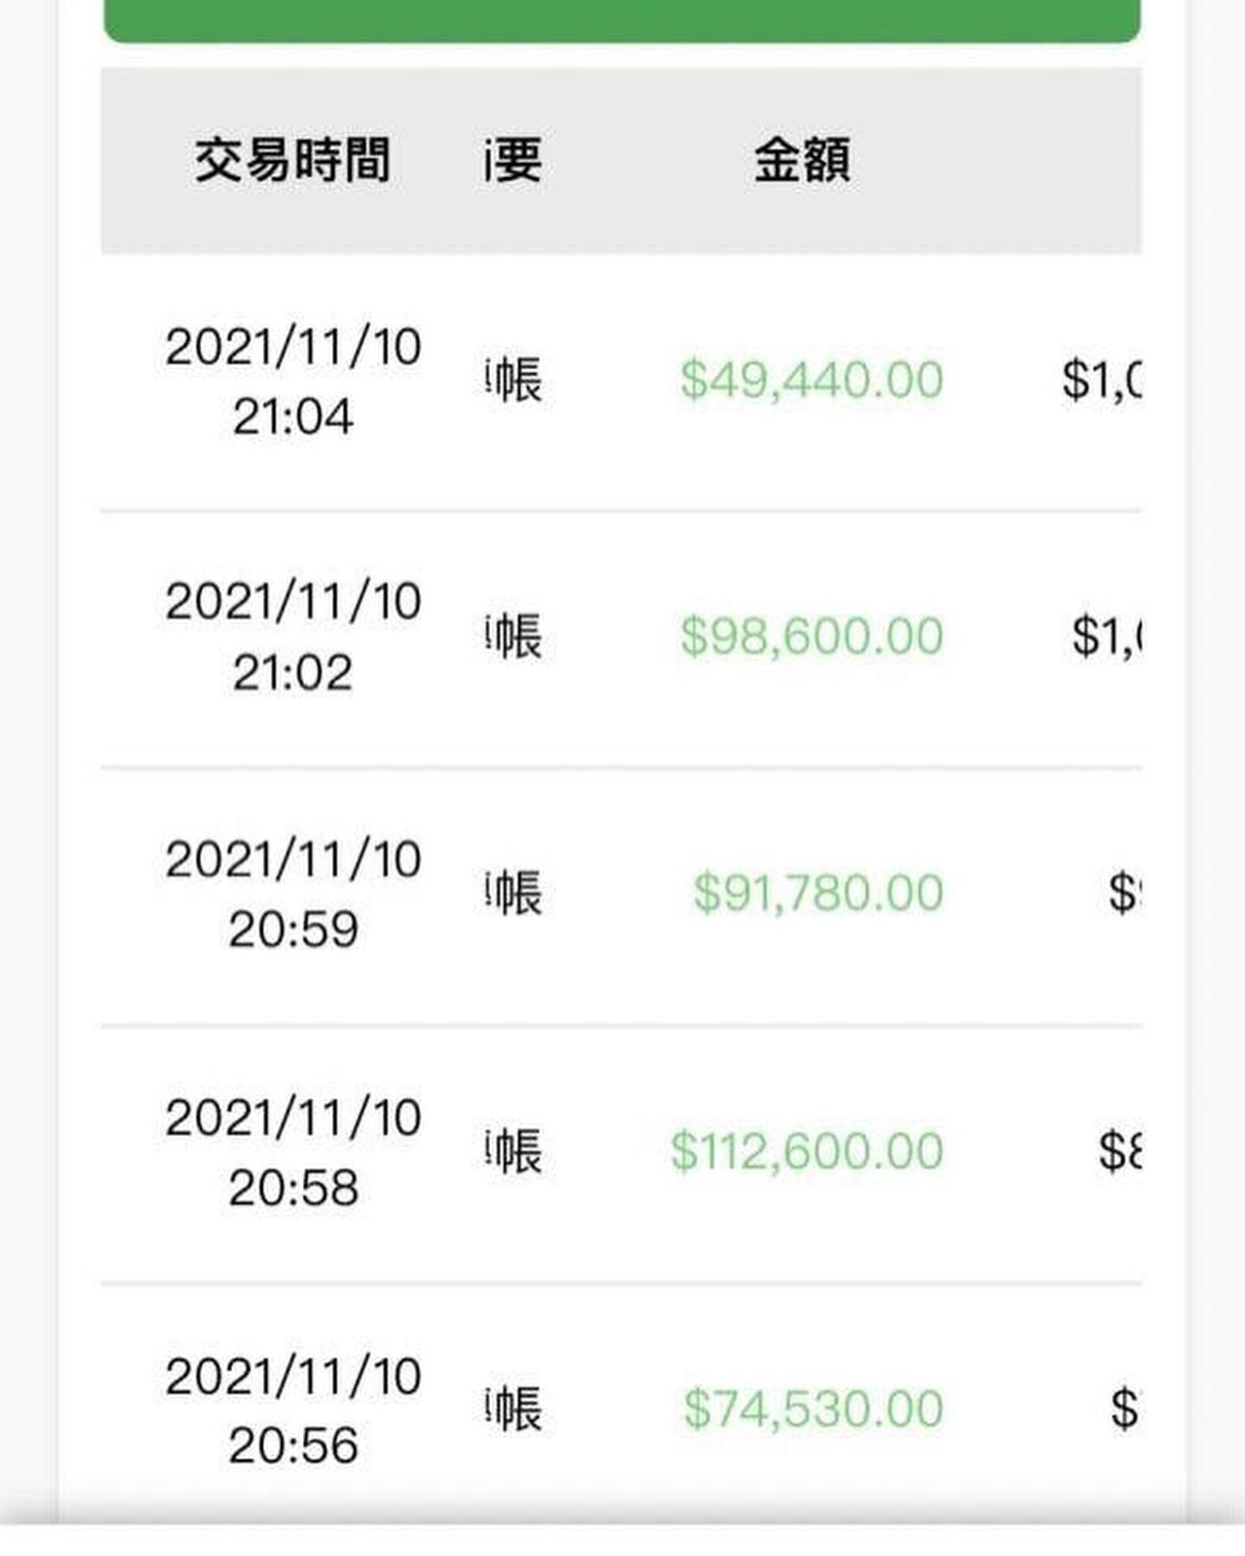Click the $98,600.00 amount
The image size is (1245, 1556).
click(811, 637)
